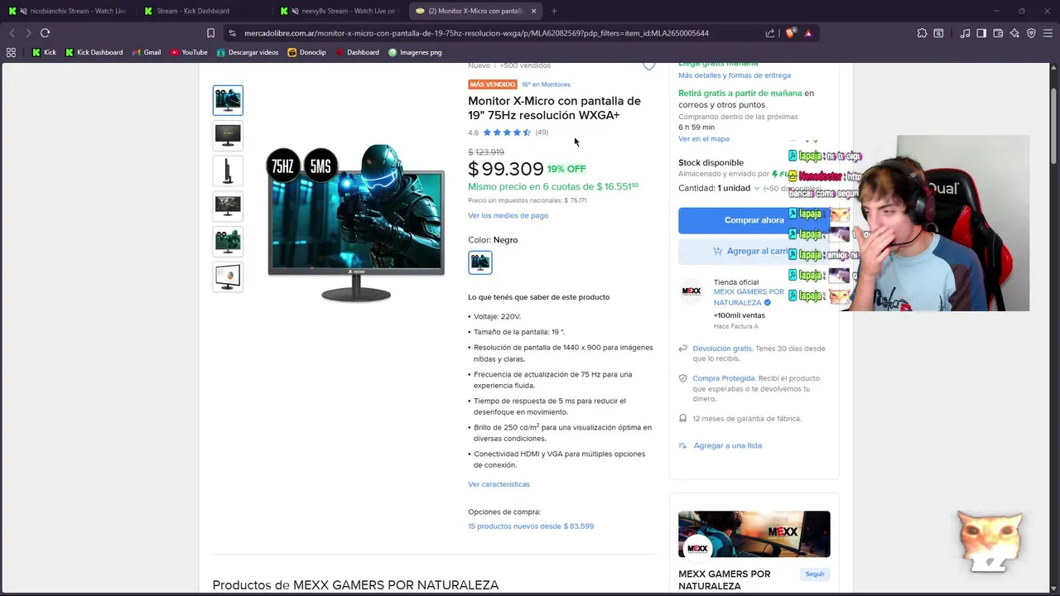This screenshot has width=1060, height=596.
Task: Add product to favorites heart icon
Action: (649, 65)
